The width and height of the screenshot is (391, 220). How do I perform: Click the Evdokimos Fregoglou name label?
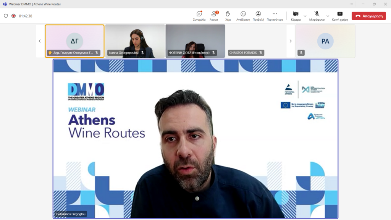[x=71, y=214]
